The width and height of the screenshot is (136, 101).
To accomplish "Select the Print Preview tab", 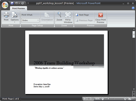I will pos(18,8).
